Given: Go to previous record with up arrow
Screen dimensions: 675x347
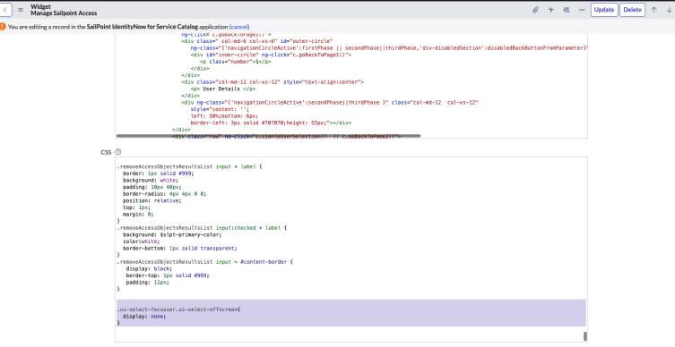Looking at the screenshot, I should tap(653, 10).
